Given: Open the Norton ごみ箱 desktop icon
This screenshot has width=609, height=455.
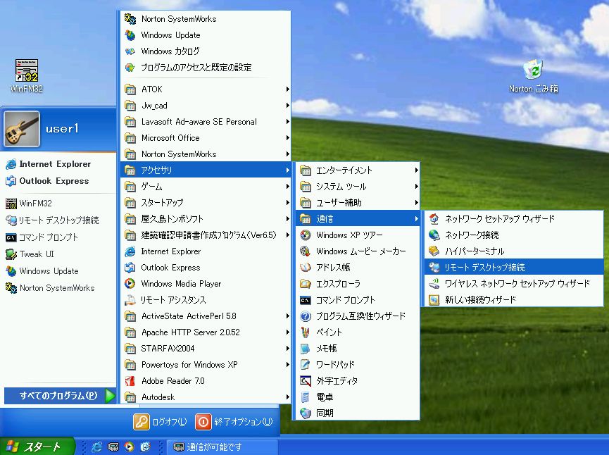Looking at the screenshot, I should point(533,70).
